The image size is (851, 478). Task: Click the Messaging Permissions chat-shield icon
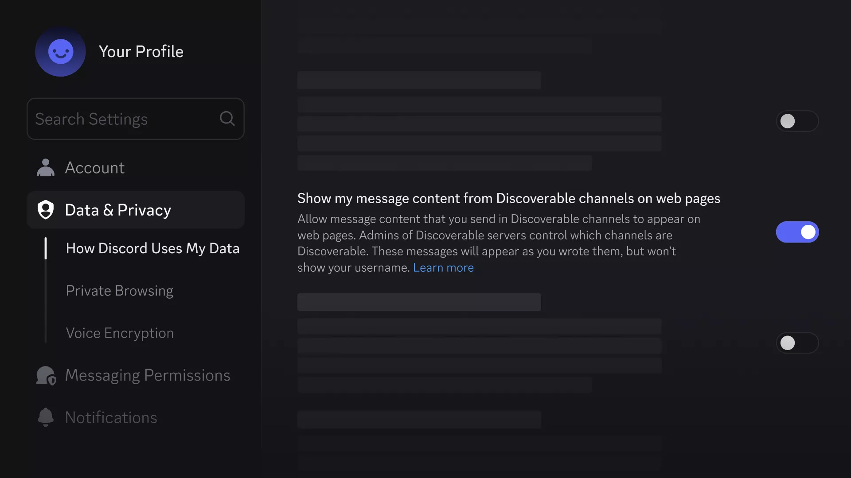[46, 375]
